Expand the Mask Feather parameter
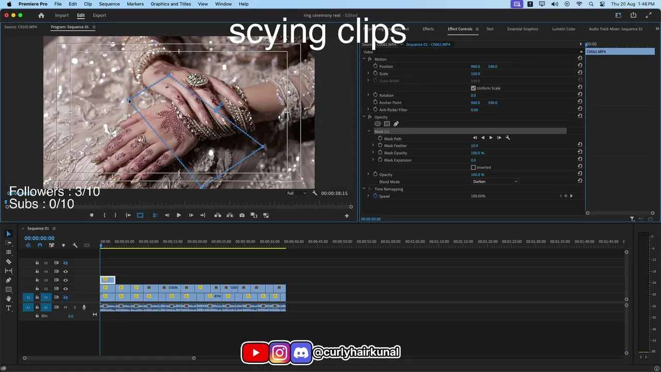 (x=373, y=146)
